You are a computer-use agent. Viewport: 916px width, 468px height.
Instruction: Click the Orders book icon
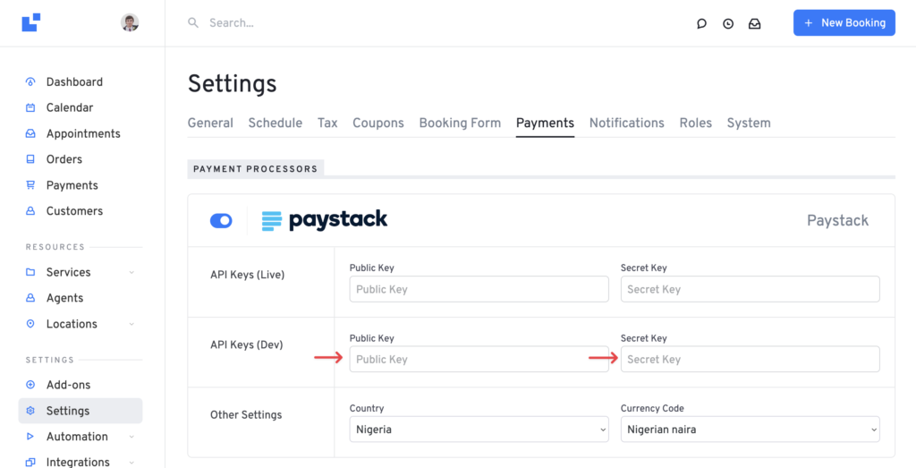[30, 159]
